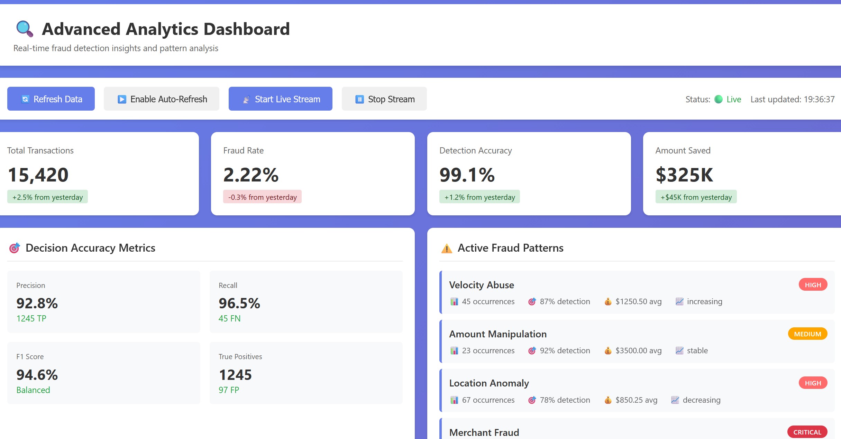Click the HIGH badge on Velocity Abuse
The image size is (841, 439).
coord(813,285)
